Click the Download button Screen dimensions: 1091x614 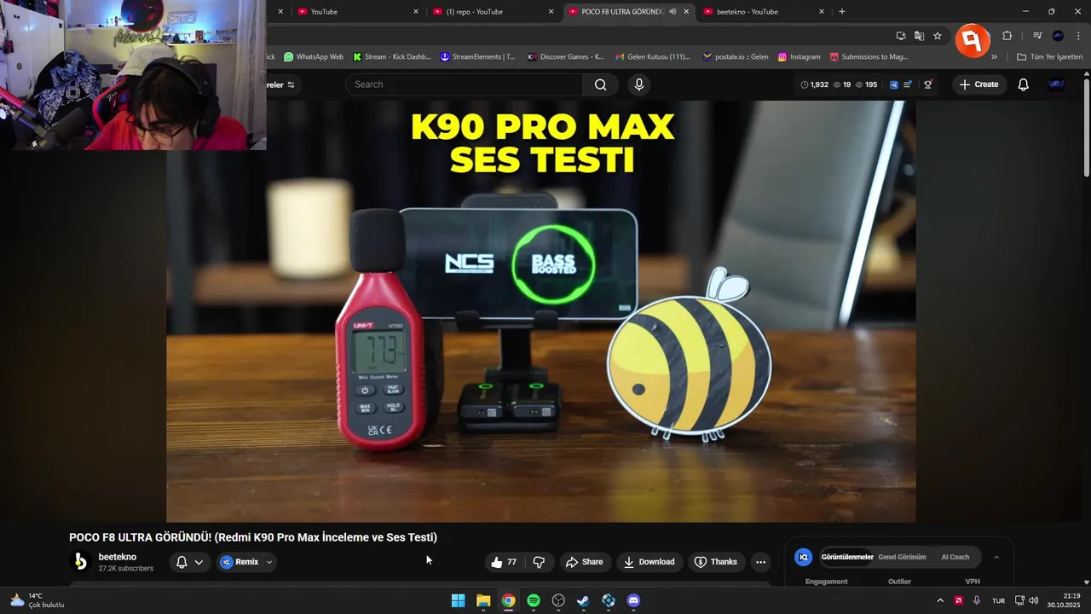pos(649,562)
